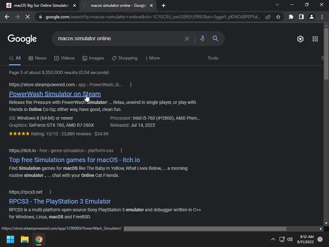Open the Windows Start menu

(10, 239)
